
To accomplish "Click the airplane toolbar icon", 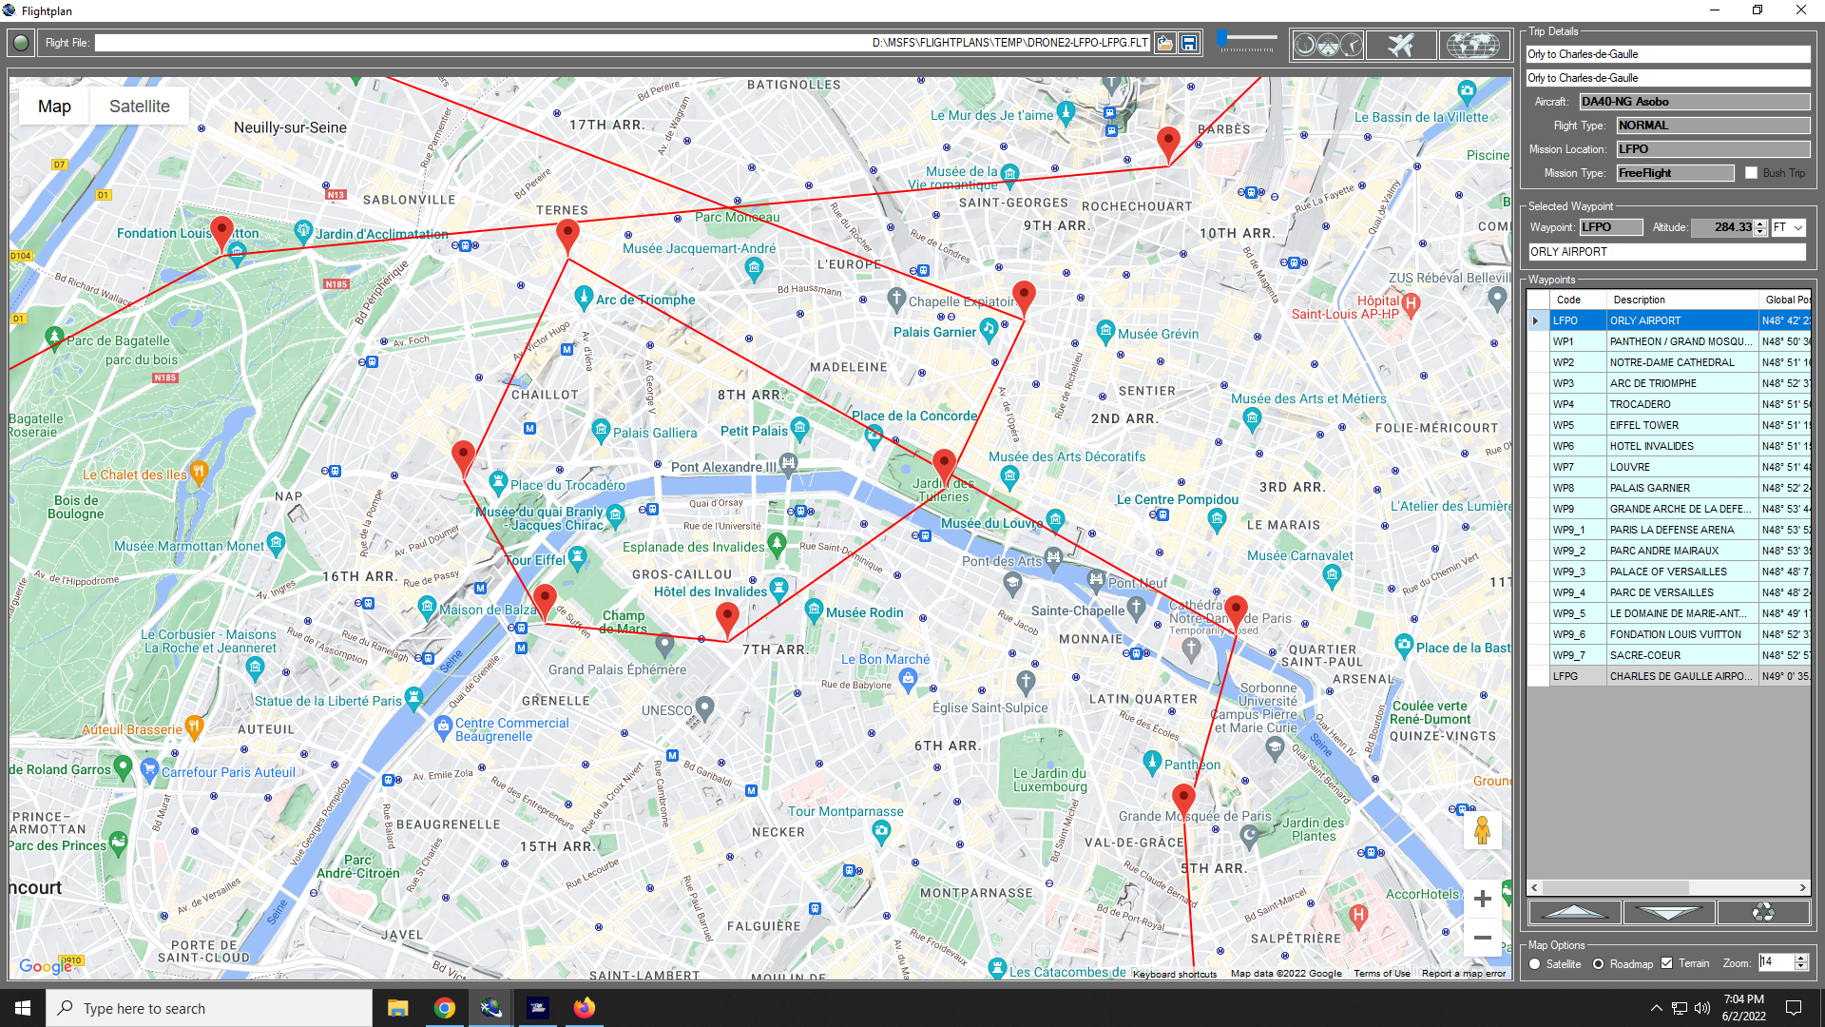I will click(1400, 44).
